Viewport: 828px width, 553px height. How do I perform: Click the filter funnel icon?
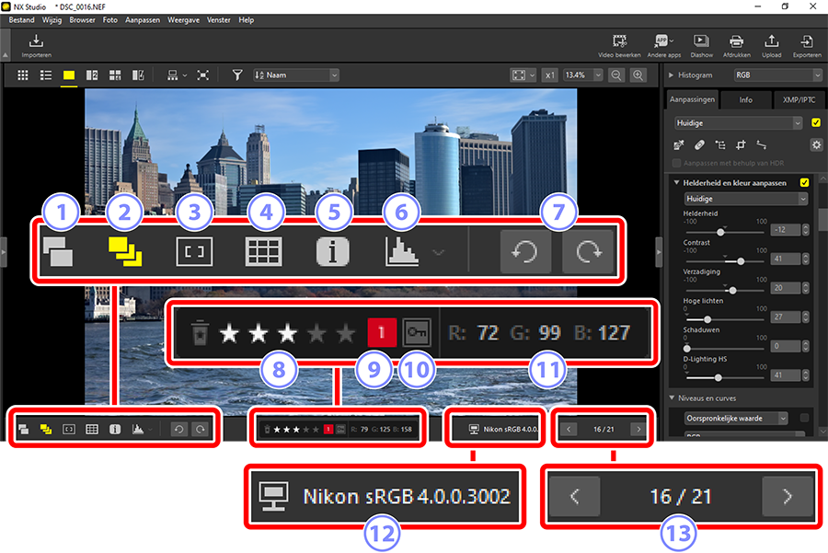tap(236, 75)
